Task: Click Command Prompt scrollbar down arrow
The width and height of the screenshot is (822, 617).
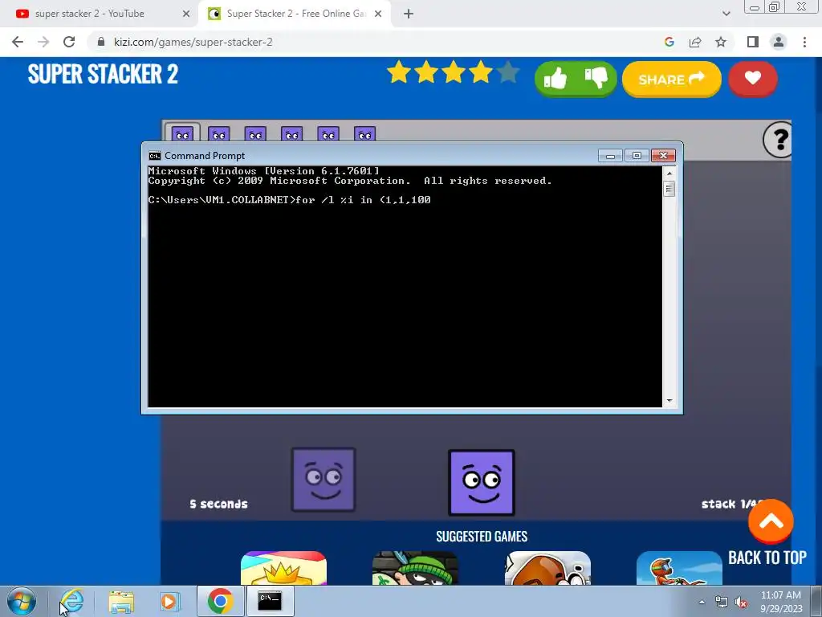Action: (x=669, y=401)
